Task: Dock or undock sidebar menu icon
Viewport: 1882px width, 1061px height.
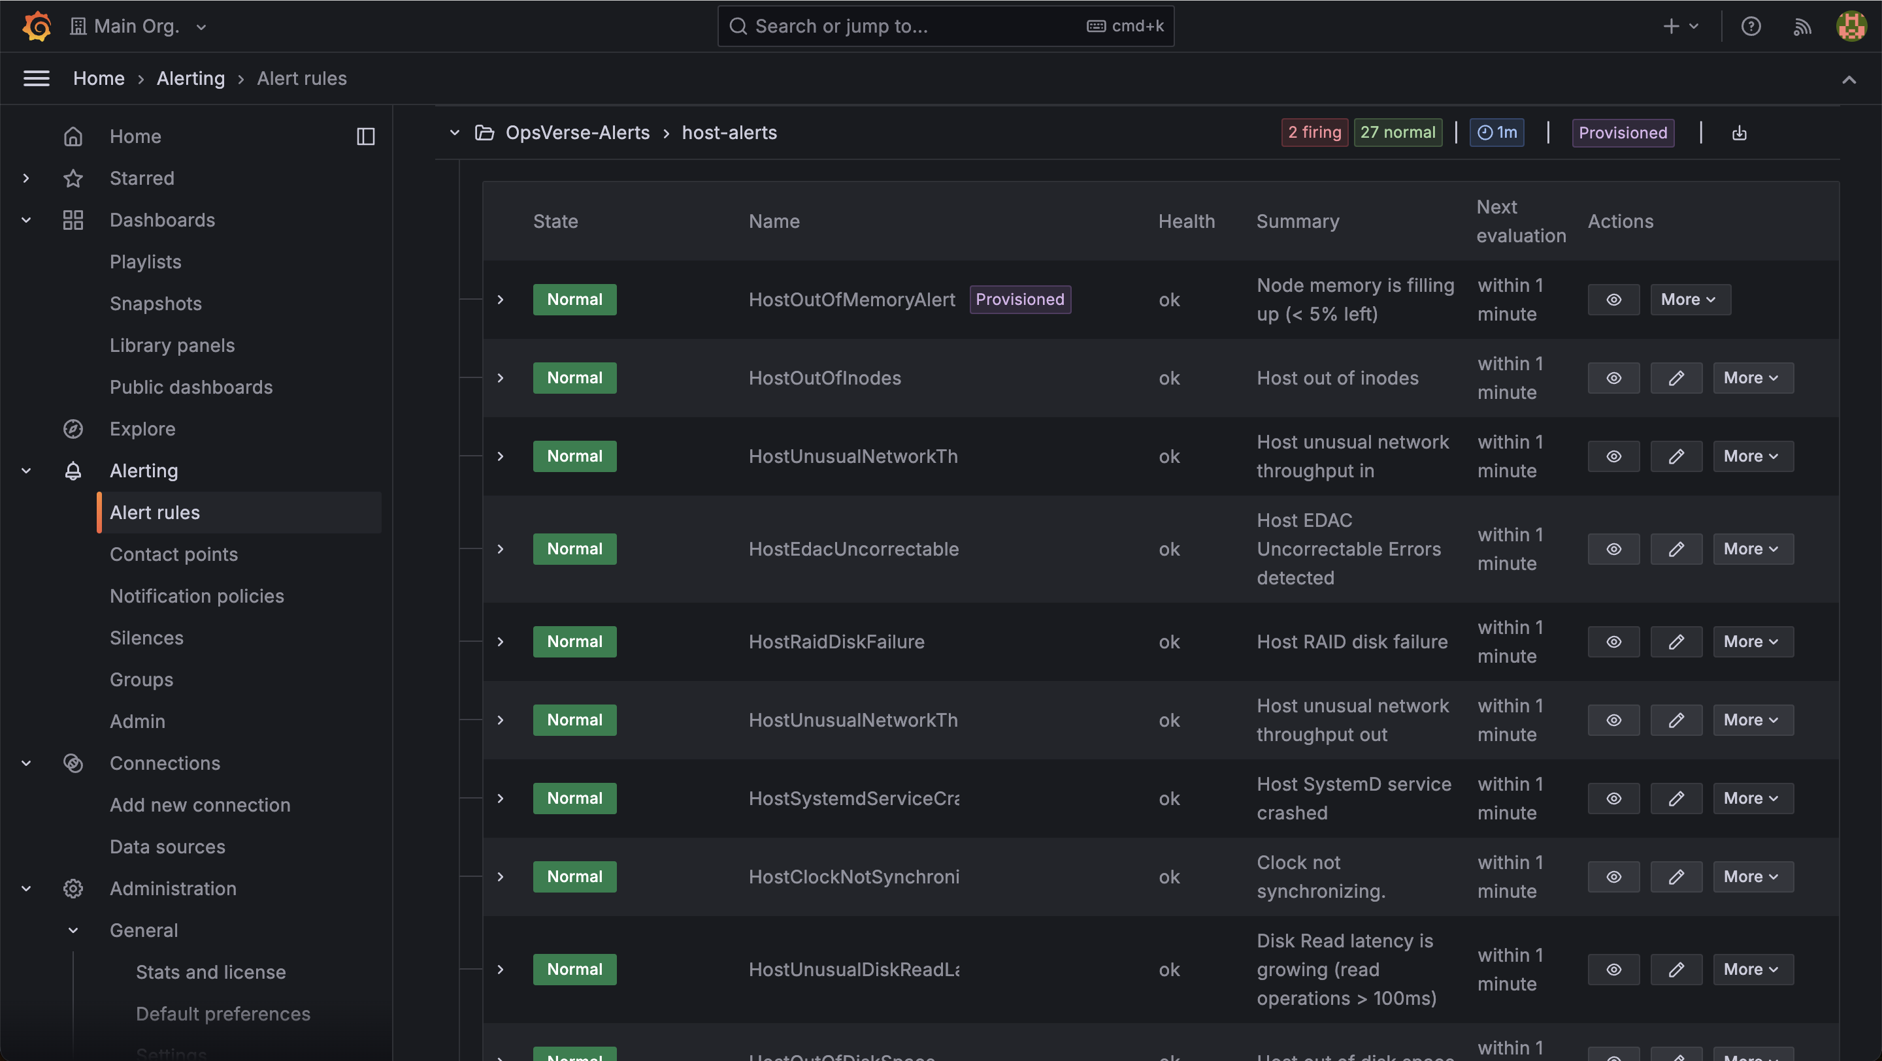Action: 365,136
